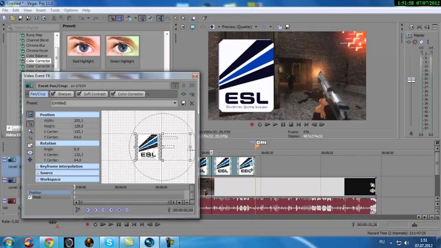
Task: Toggle Lock Fader Channels icon under Master fader
Action: coord(411,134)
